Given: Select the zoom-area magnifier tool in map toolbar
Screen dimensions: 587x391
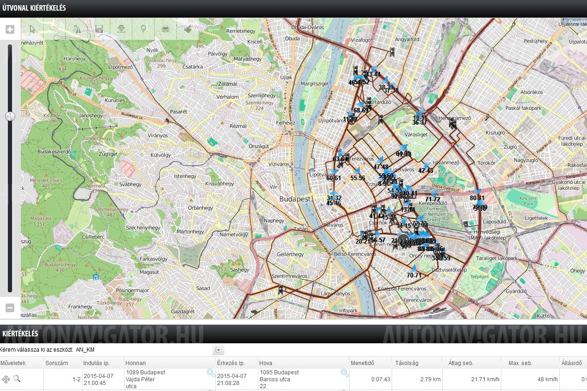Looking at the screenshot, I should 55,29.
